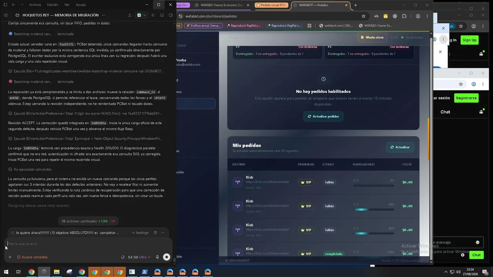
Task: Expand the 'New-Object Security.Principal' command row
Action: click(x=85, y=138)
